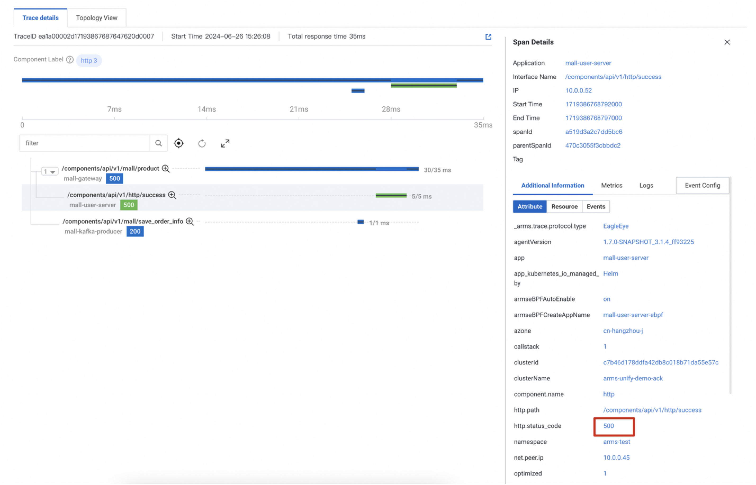Zoom into the /mall/product span
This screenshot has width=756, height=485.
166,169
